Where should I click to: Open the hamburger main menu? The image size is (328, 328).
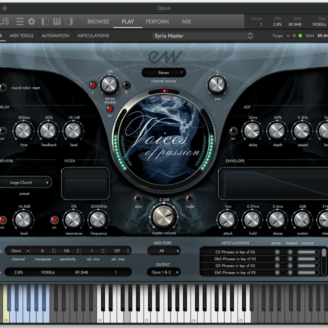point(20,22)
